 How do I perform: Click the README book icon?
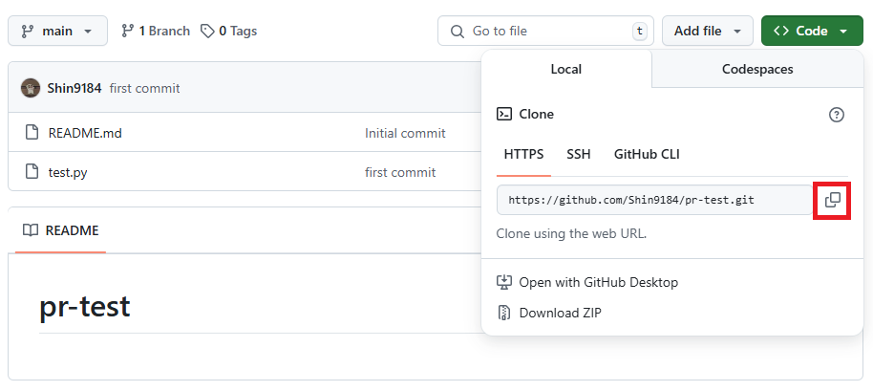(x=31, y=230)
